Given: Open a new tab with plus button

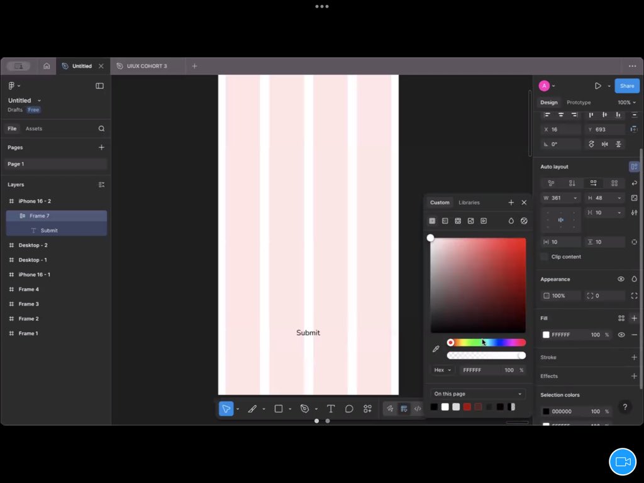Looking at the screenshot, I should point(195,65).
